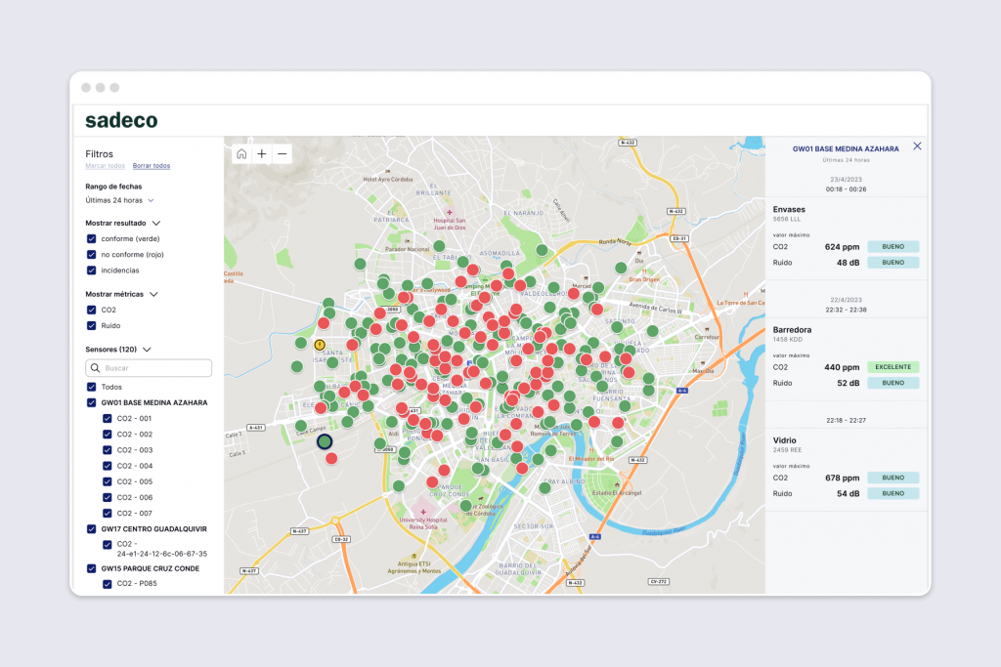Zoom out using the minus icon
The width and height of the screenshot is (1001, 667).
282,153
